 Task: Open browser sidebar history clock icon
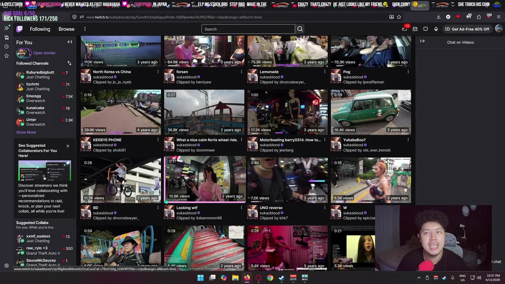[6, 47]
